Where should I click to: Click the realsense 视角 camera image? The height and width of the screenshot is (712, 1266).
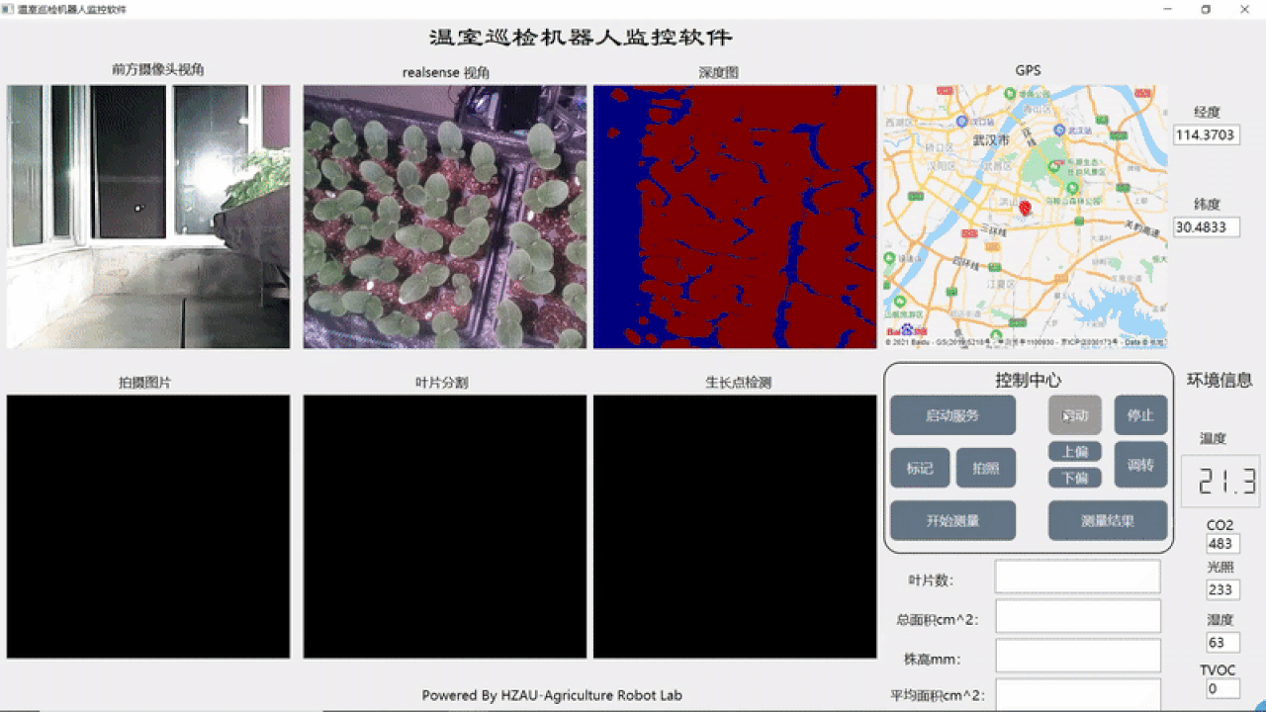tap(445, 217)
